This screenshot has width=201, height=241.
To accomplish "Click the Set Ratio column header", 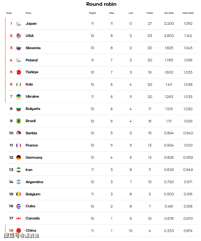I will [x=169, y=13].
